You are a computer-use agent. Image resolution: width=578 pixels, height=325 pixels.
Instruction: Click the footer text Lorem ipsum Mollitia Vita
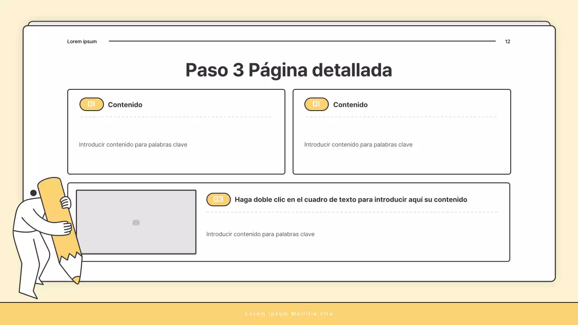click(289, 313)
